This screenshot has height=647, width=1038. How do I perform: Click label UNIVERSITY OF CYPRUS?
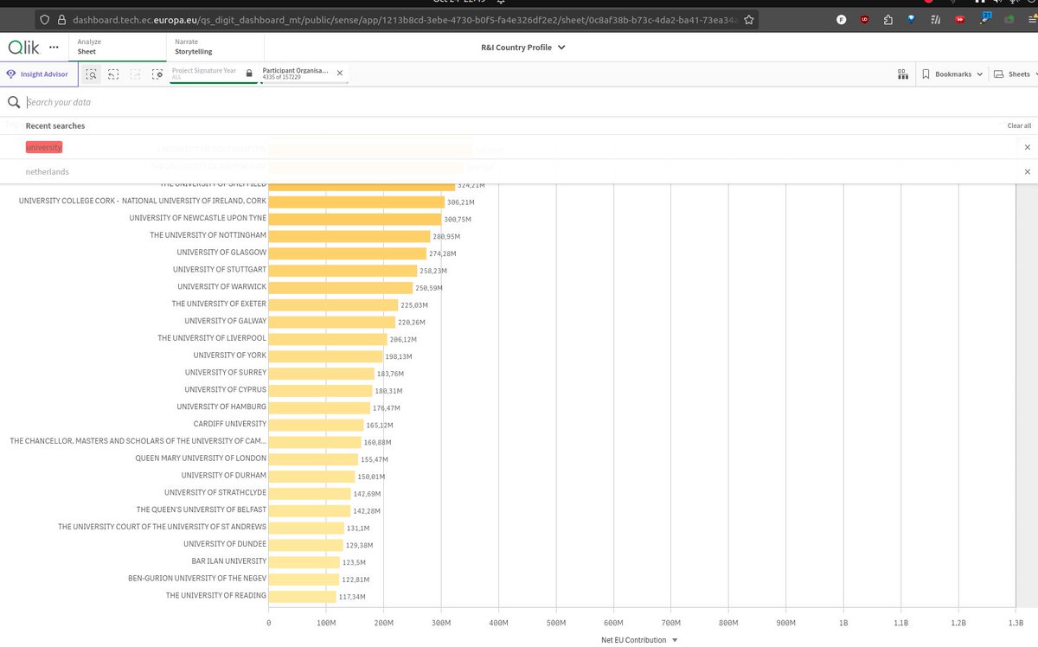point(226,389)
